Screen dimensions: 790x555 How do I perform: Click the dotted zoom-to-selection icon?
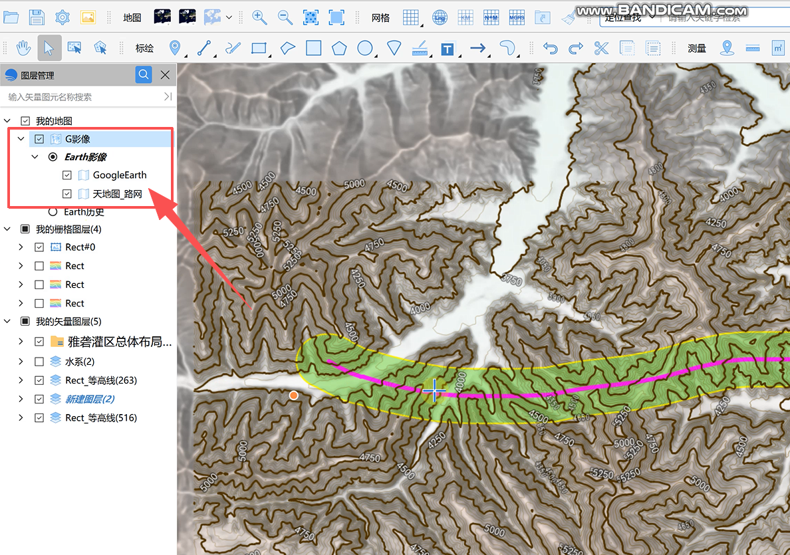click(x=311, y=18)
